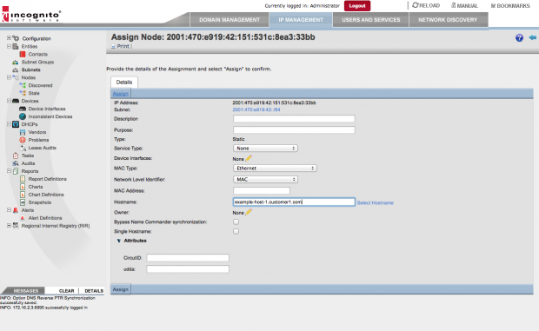The image size is (539, 331).
Task: Collapse the Attributes section triangle
Action: pyautogui.click(x=119, y=241)
